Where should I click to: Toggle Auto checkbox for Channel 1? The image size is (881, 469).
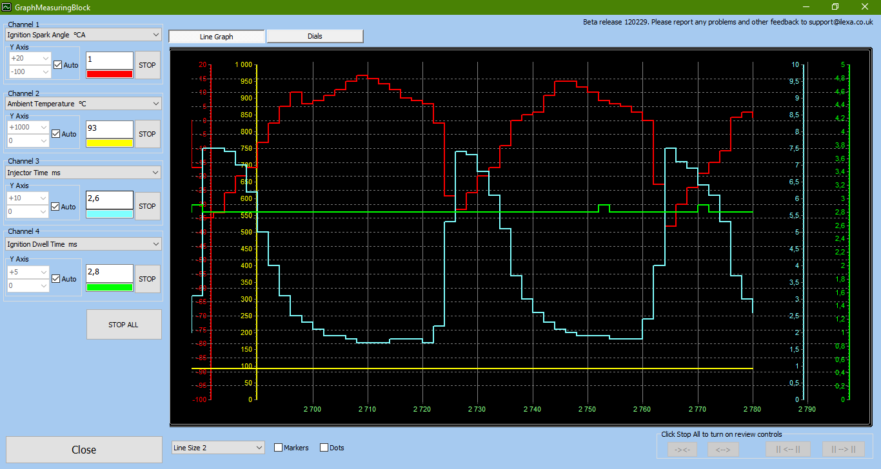pos(58,65)
